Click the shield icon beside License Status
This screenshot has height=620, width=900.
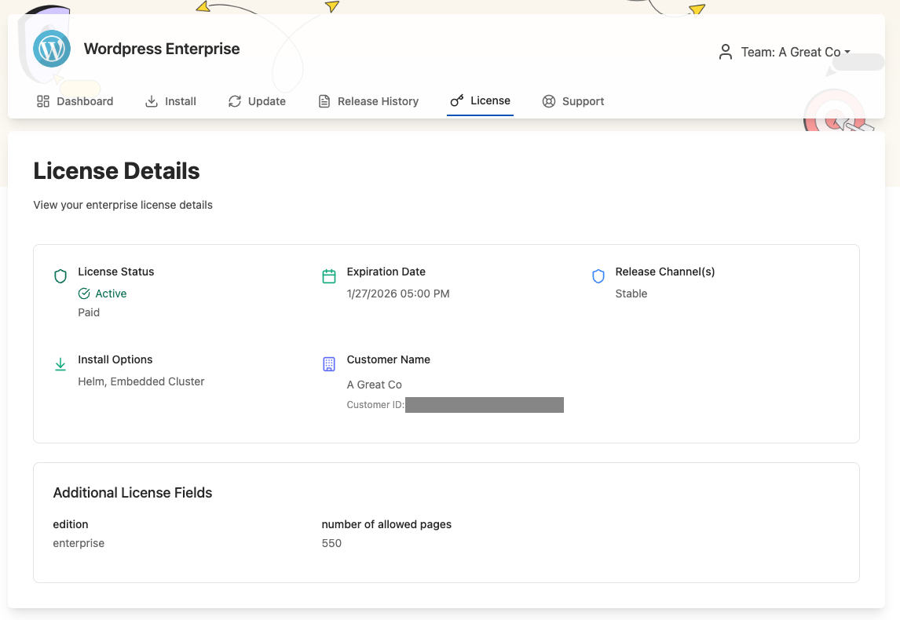pos(60,276)
